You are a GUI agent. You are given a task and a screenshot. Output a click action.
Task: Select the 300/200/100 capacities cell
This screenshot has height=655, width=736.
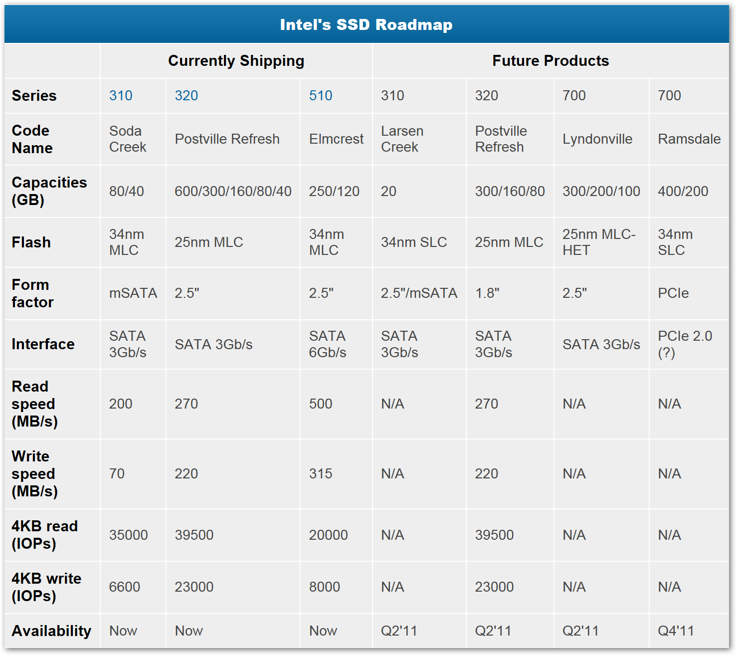601,192
